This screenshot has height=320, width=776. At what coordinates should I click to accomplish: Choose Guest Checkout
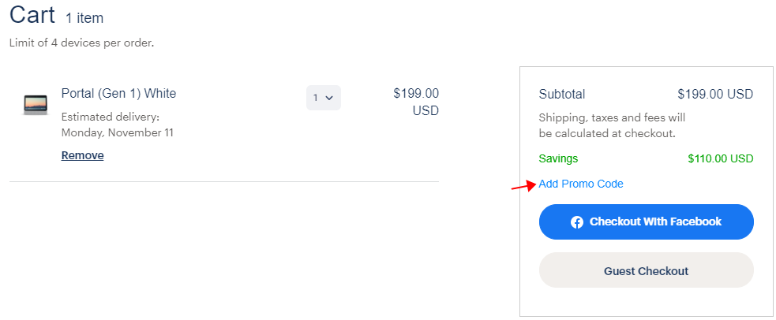[x=647, y=270]
